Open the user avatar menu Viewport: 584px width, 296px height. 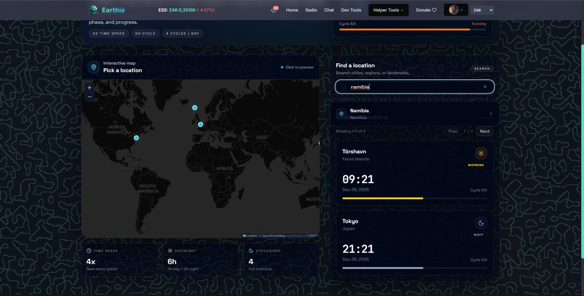[456, 10]
